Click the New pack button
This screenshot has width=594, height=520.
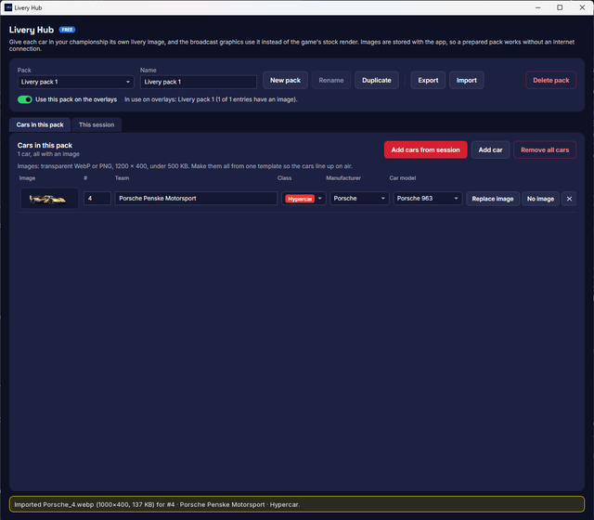tap(285, 81)
